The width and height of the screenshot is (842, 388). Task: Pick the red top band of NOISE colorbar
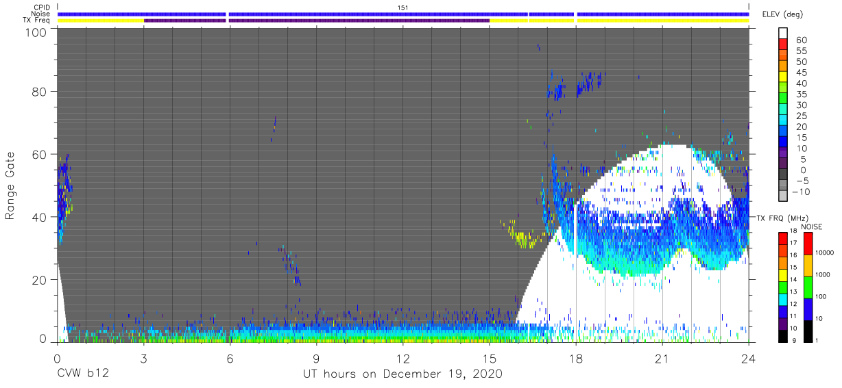click(x=808, y=244)
